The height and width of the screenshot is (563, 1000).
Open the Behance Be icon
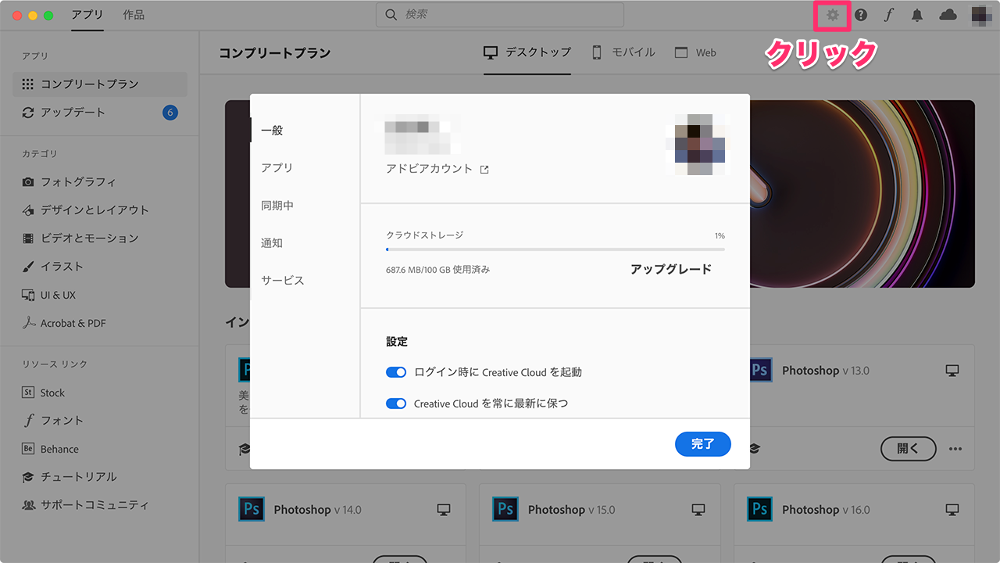pos(28,449)
